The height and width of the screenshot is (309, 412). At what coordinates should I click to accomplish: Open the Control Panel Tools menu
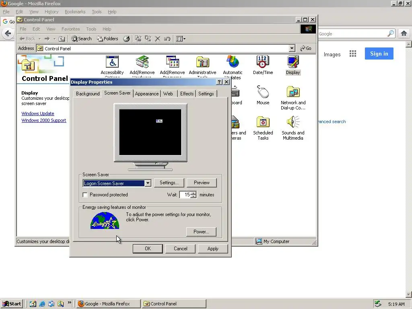(91, 29)
